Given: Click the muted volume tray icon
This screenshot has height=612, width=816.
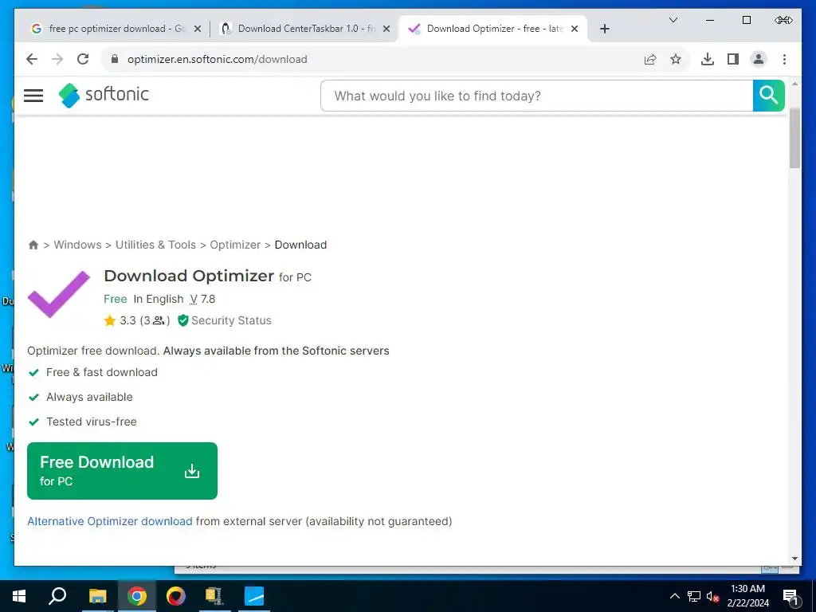Looking at the screenshot, I should [x=713, y=596].
